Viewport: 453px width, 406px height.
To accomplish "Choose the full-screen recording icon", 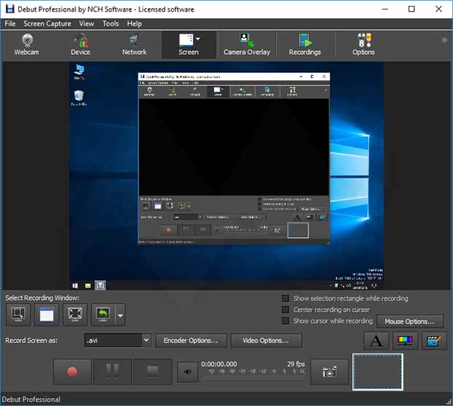I will 75,315.
